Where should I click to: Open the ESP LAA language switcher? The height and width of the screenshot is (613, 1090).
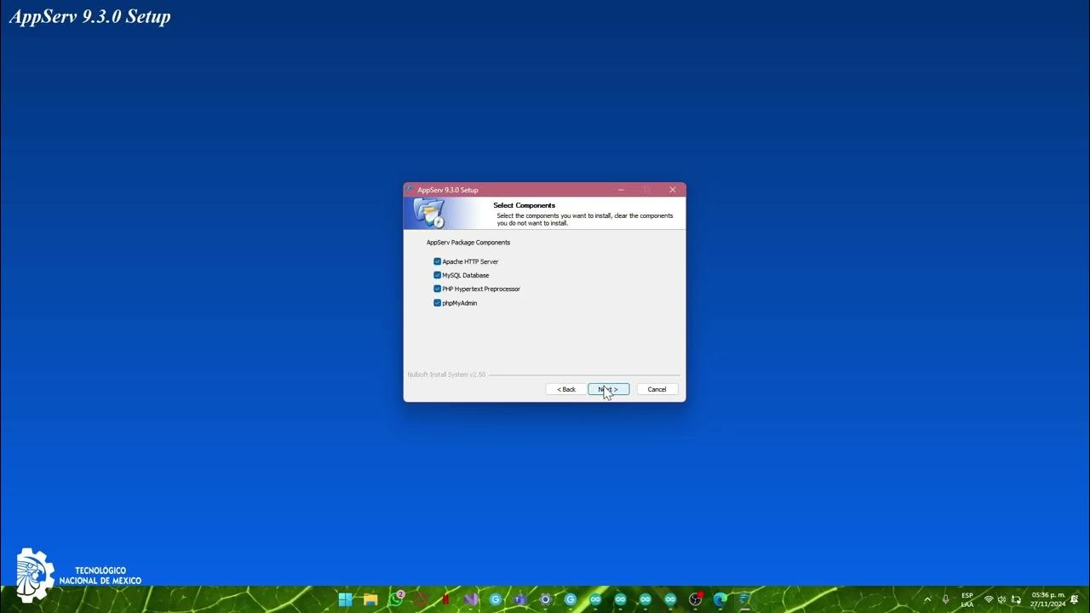(x=967, y=599)
